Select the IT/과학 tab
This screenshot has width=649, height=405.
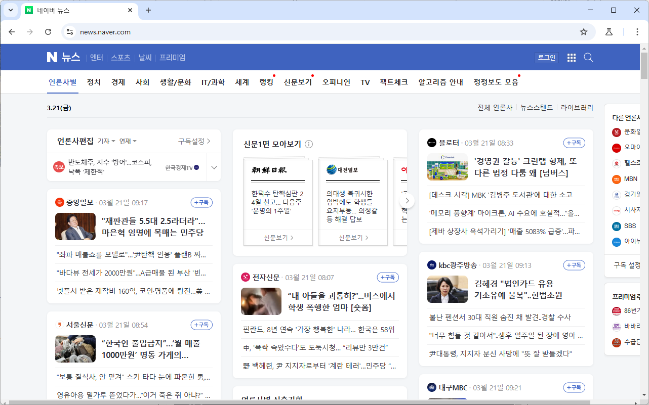213,82
